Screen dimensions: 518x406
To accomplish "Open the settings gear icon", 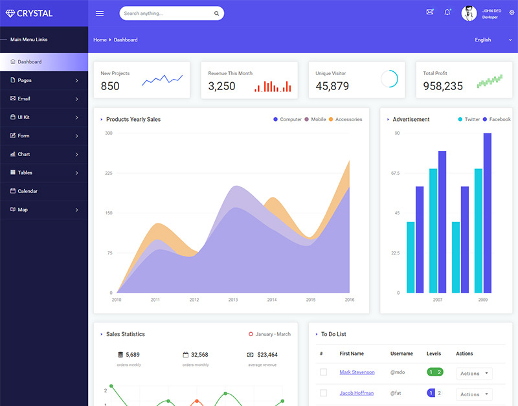I will pyautogui.click(x=512, y=12).
